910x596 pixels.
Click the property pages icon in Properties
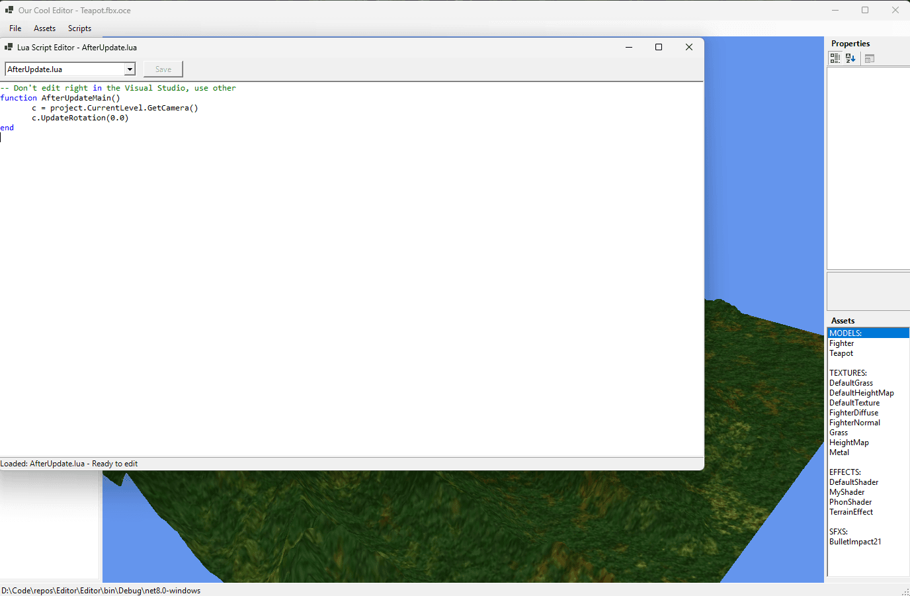pos(869,58)
